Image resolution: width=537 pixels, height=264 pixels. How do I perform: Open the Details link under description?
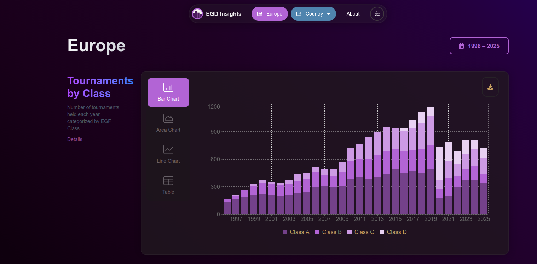[75, 139]
